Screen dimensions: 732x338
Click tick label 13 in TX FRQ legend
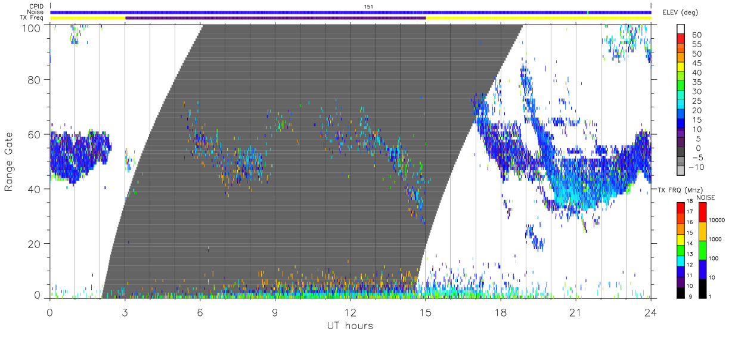[x=690, y=254]
